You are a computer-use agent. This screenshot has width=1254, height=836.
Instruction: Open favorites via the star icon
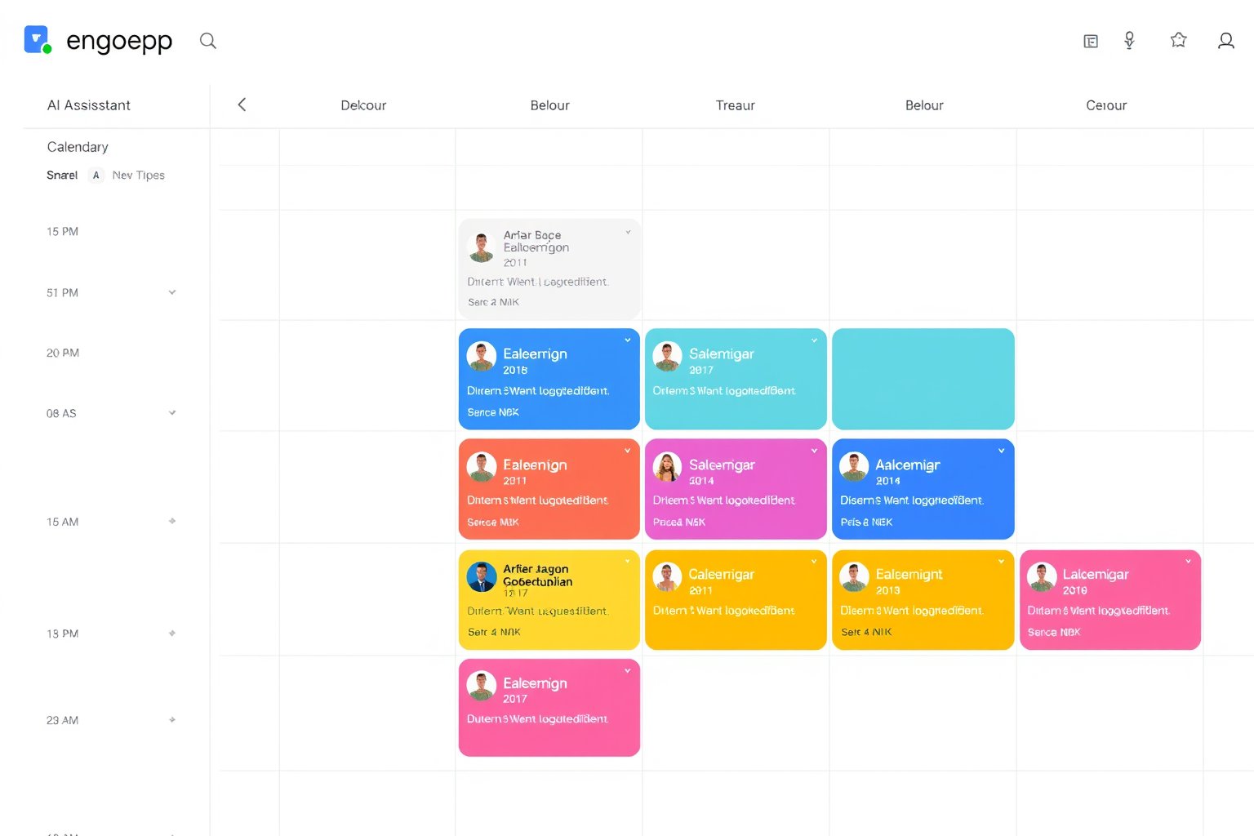tap(1178, 39)
